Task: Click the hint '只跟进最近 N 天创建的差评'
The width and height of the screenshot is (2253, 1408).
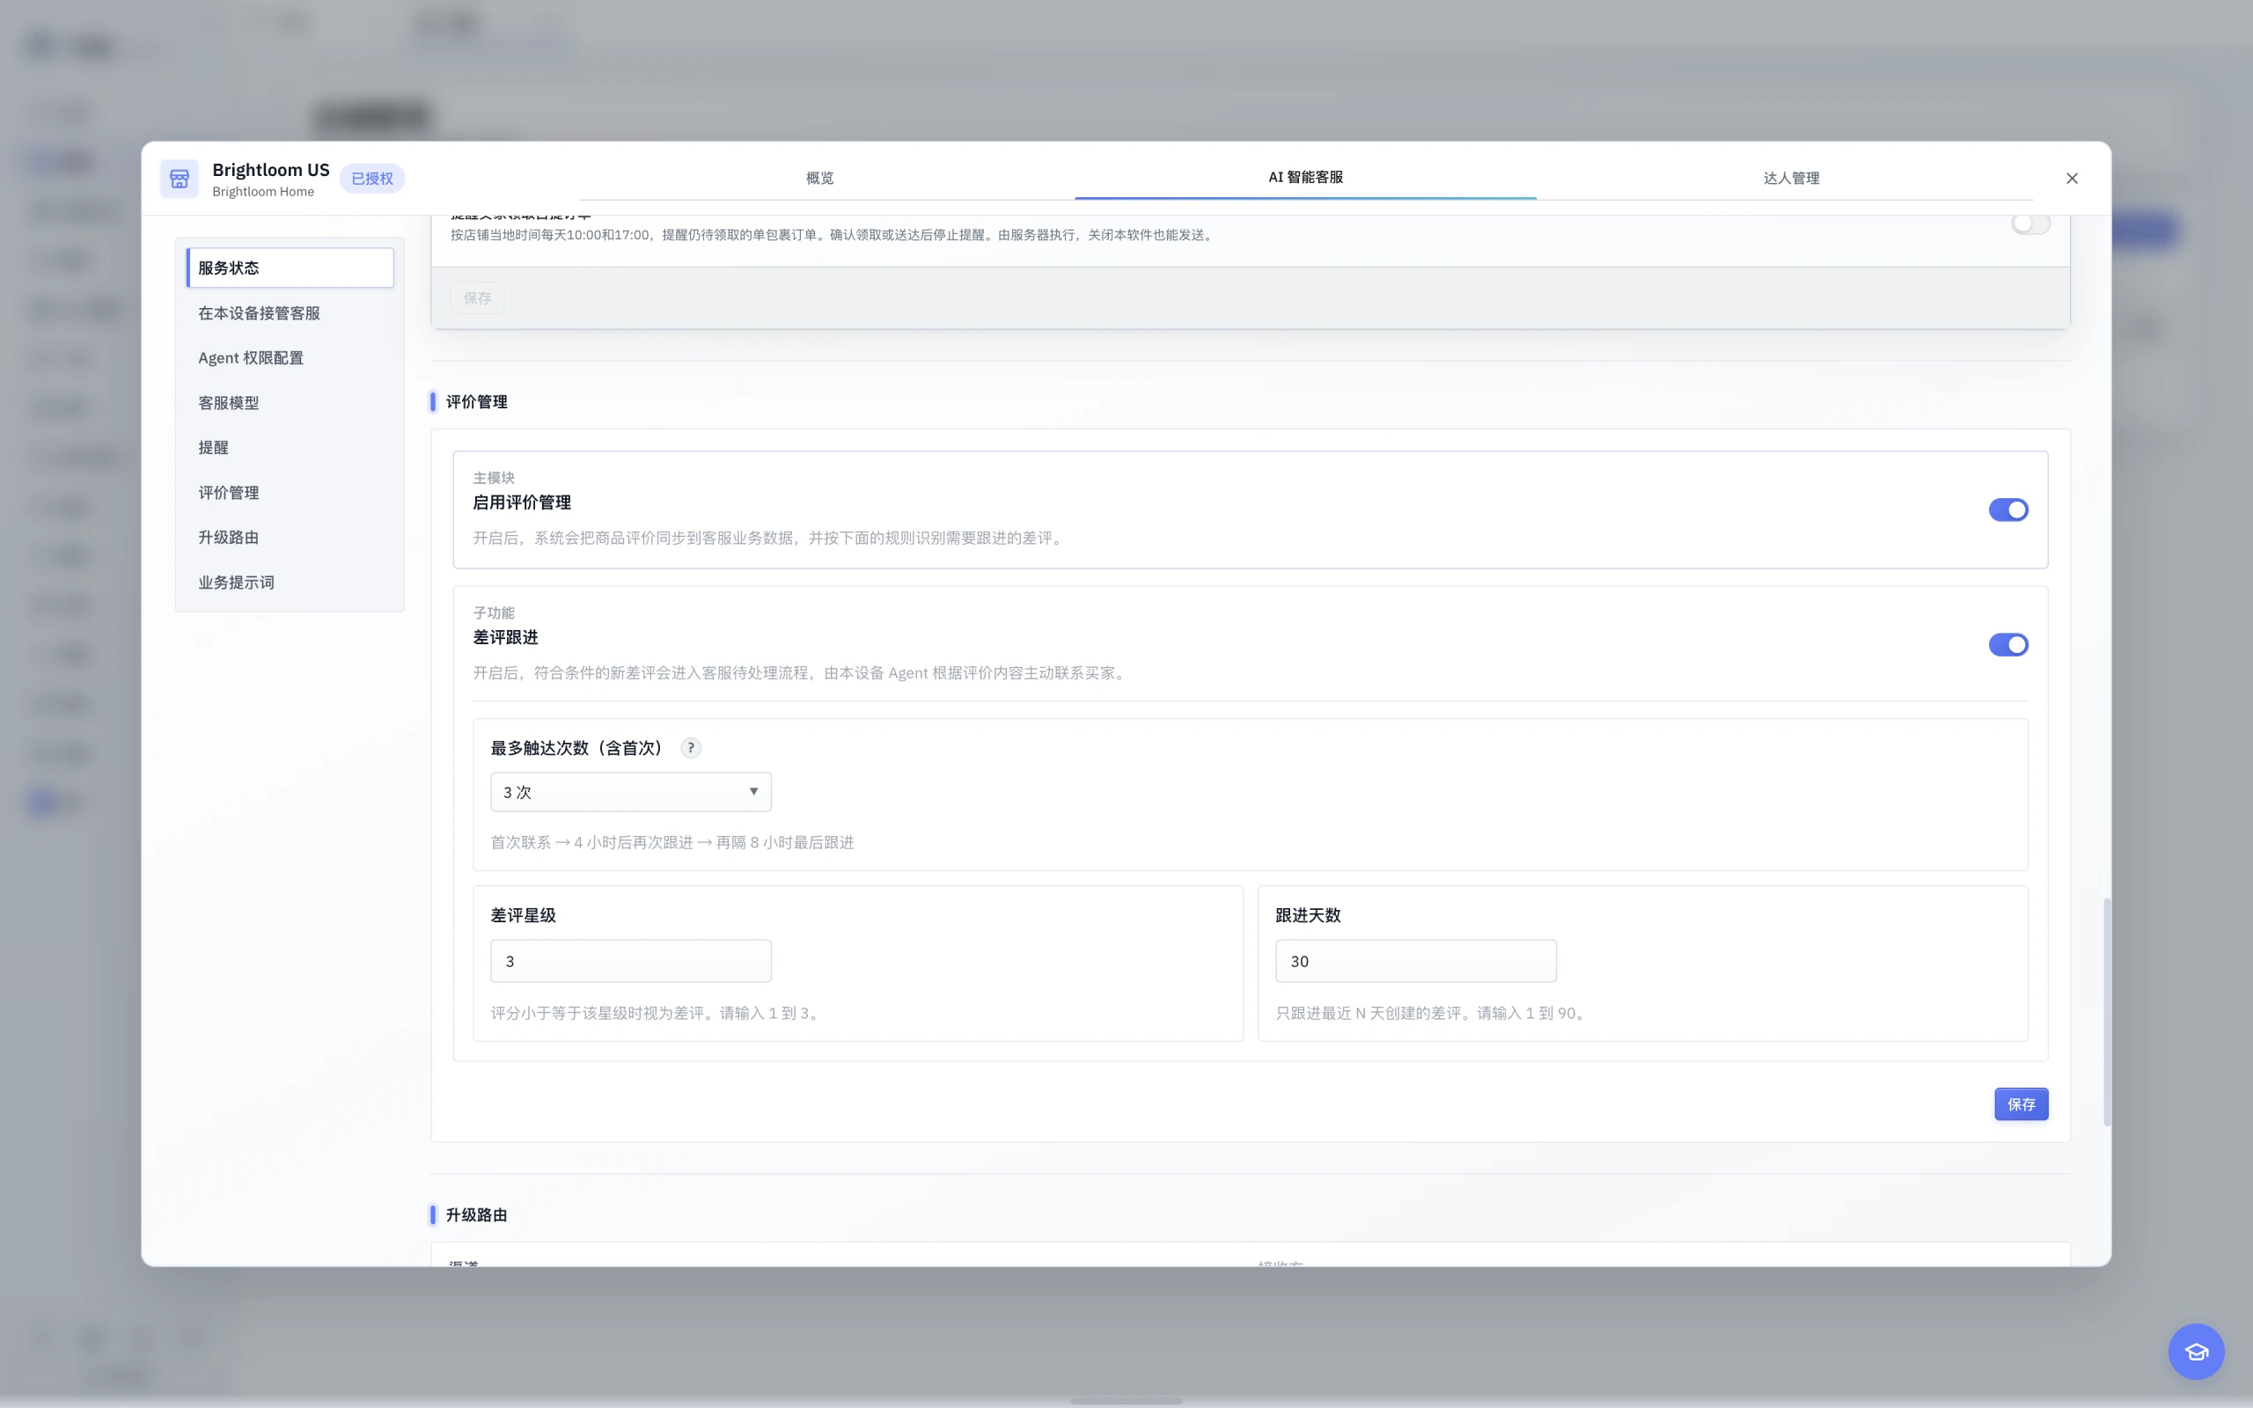Action: click(x=1368, y=1013)
